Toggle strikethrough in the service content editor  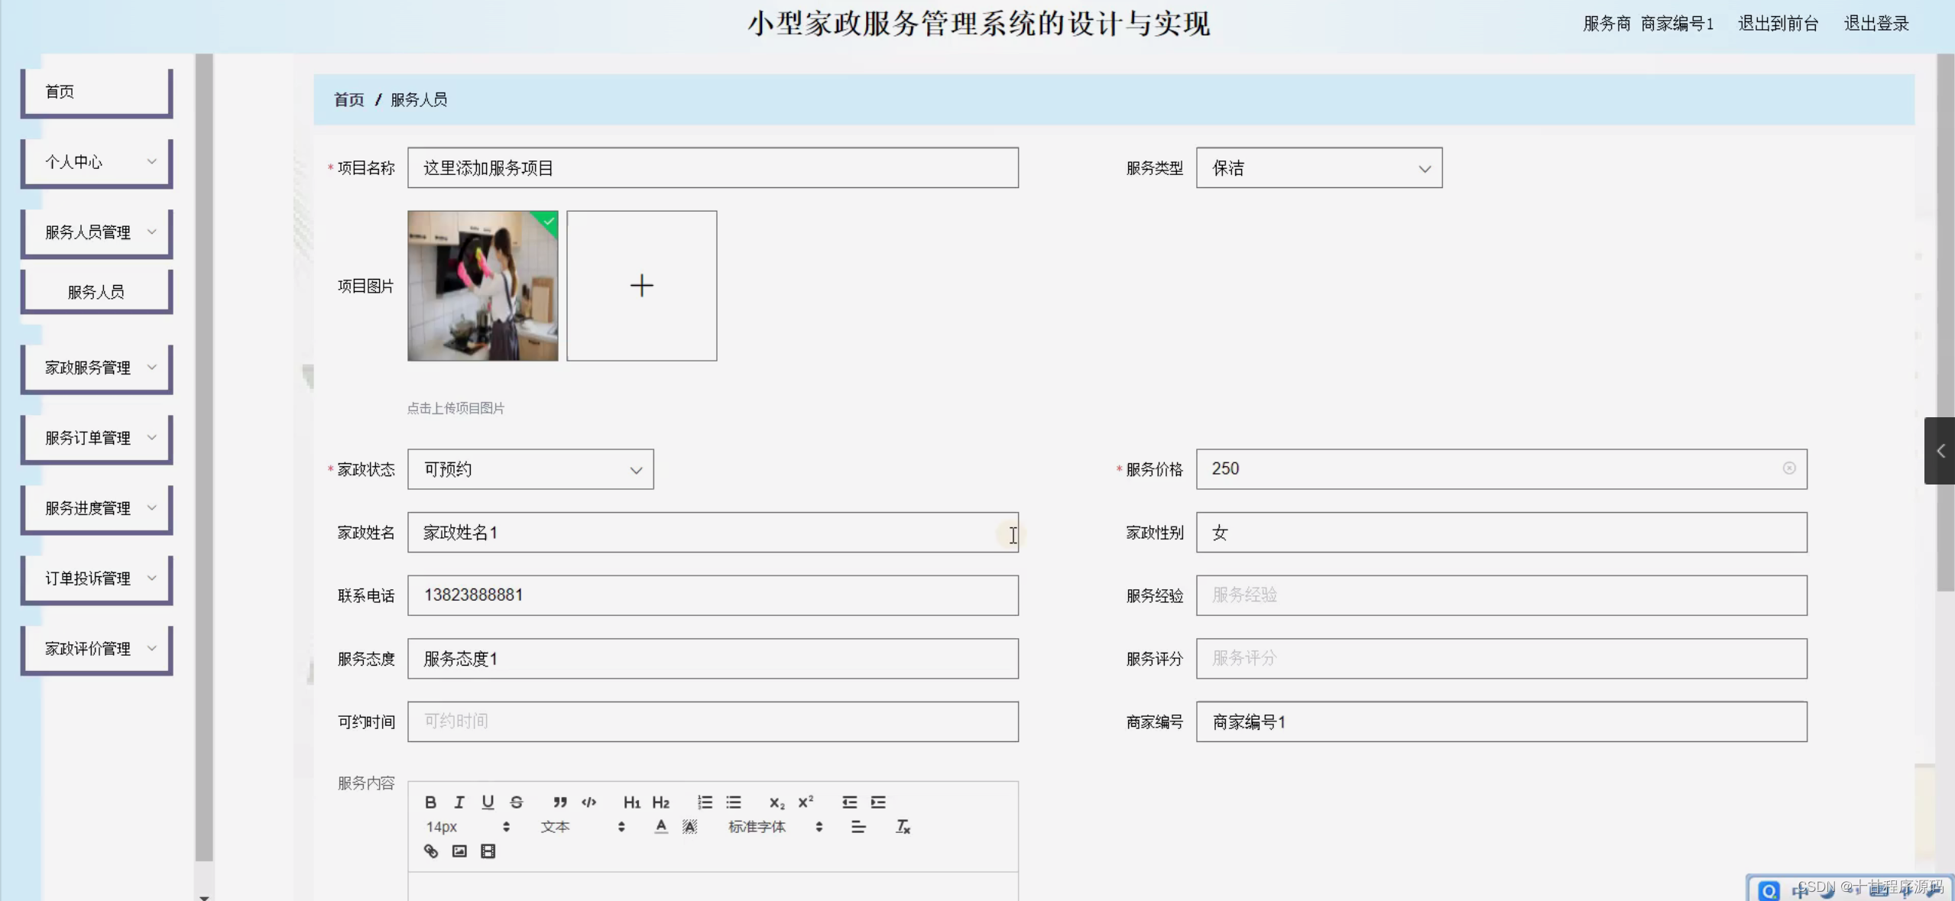[517, 802]
